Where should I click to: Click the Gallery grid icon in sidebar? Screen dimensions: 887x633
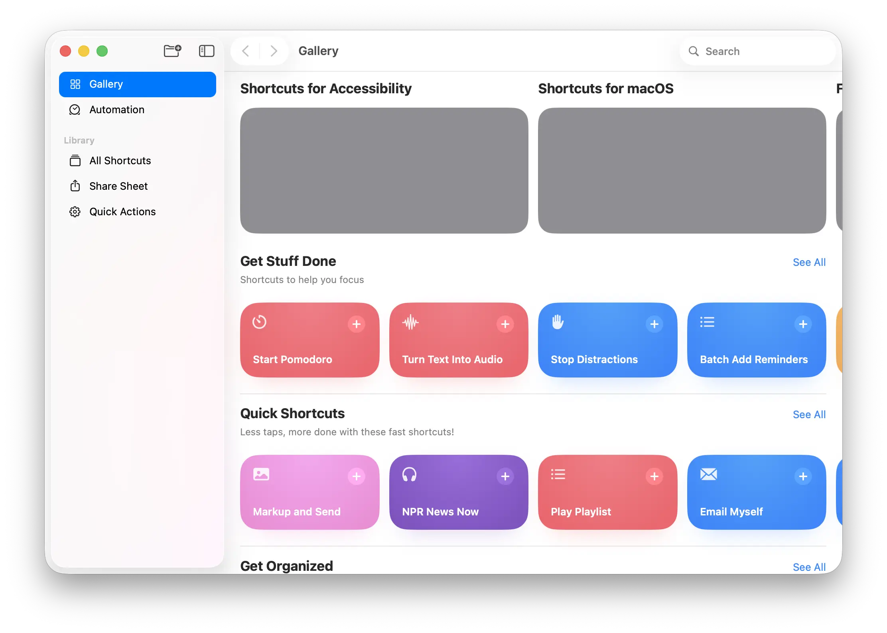click(75, 84)
